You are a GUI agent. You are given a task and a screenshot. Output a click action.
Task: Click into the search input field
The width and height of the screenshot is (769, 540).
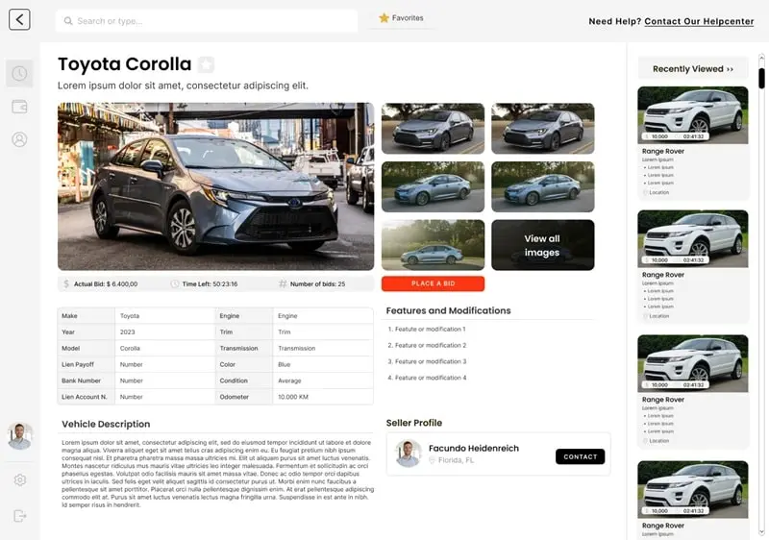[x=207, y=21]
